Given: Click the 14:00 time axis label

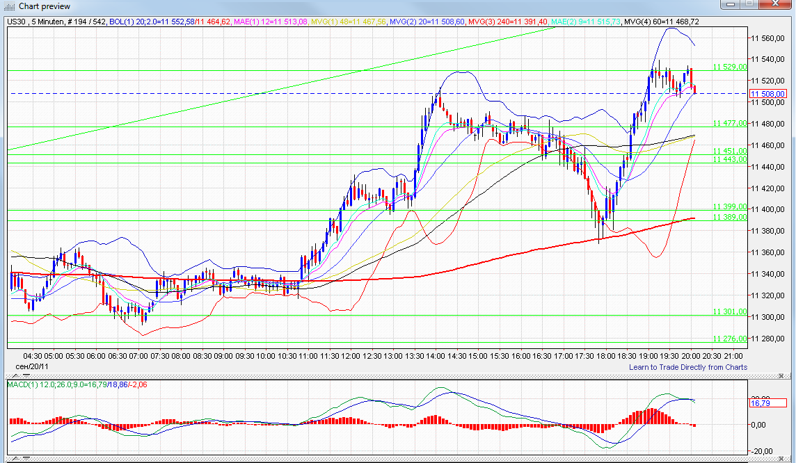Looking at the screenshot, I should (435, 357).
